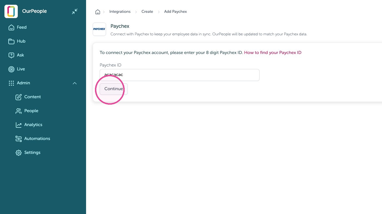Open the Ask question icon
Screen dimensions: 382x214
(11, 55)
